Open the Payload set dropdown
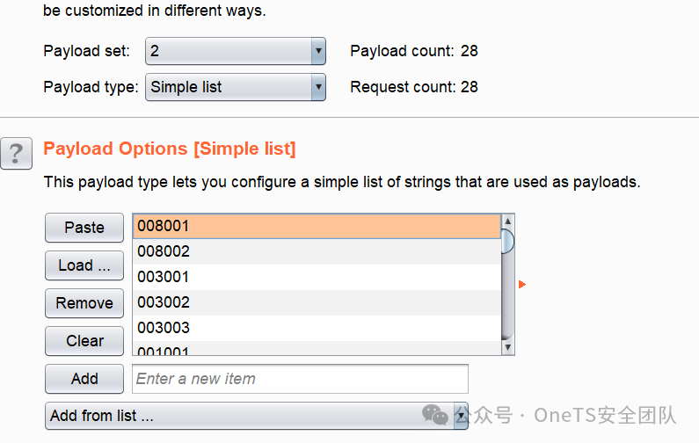This screenshot has width=699, height=443. click(x=235, y=51)
